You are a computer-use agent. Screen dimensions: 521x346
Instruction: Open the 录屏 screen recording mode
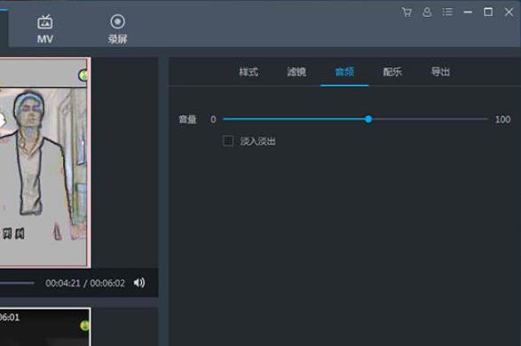(117, 29)
